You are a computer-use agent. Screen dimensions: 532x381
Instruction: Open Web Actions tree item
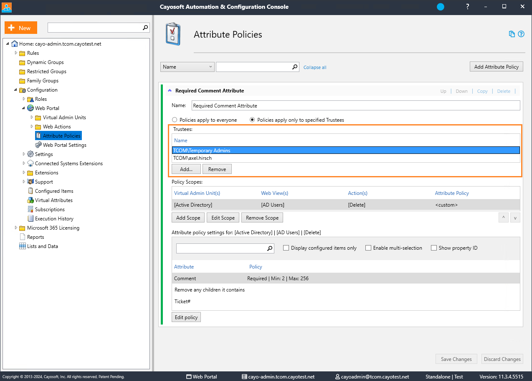[57, 127]
